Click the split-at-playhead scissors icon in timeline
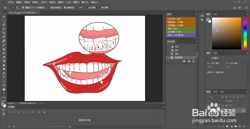 tap(39, 112)
